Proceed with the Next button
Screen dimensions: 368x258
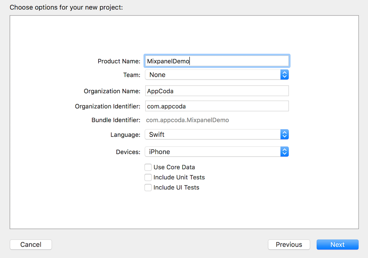(337, 245)
